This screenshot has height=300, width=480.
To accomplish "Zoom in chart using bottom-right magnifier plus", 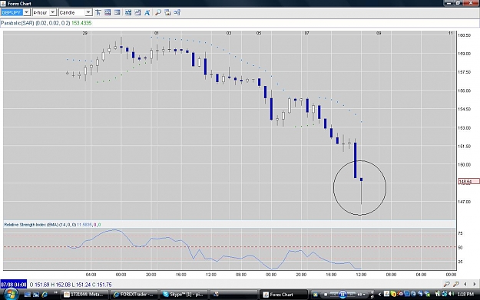I will point(456,284).
